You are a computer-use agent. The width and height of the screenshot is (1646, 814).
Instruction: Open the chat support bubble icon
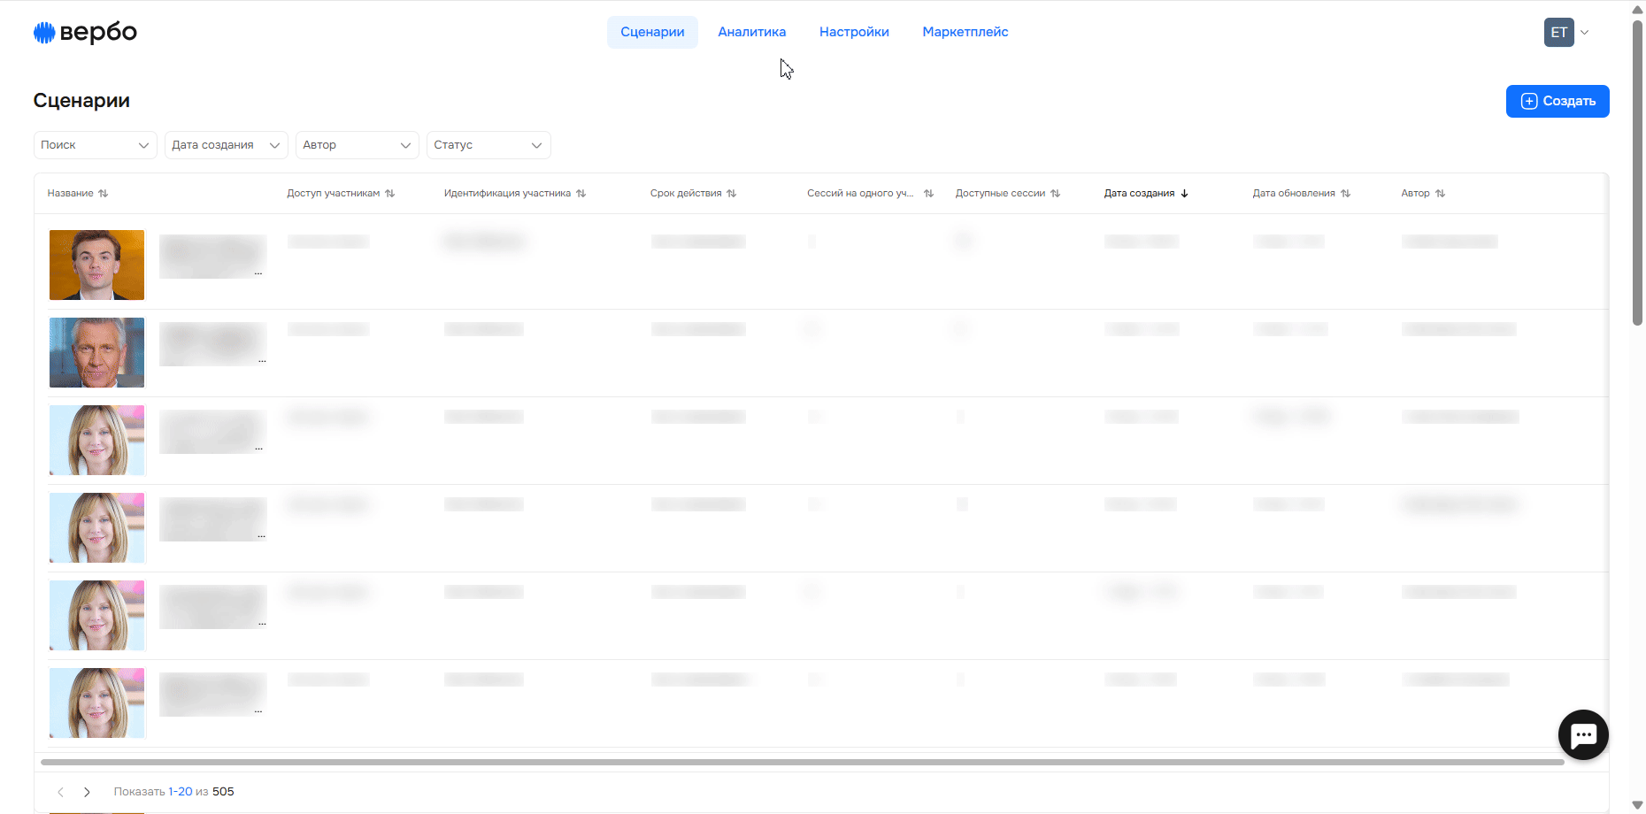click(1583, 734)
